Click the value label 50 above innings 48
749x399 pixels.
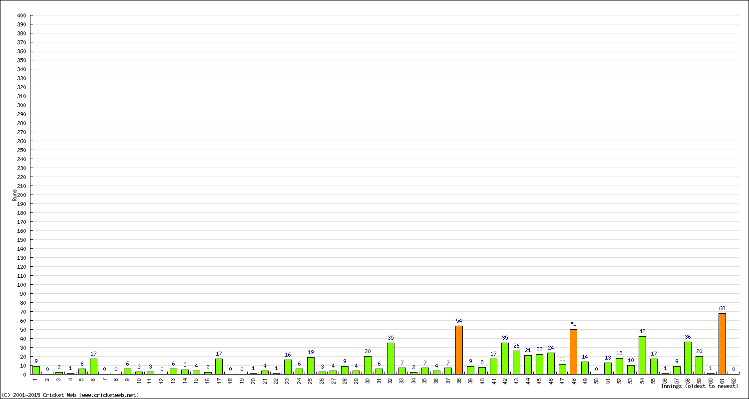click(573, 324)
